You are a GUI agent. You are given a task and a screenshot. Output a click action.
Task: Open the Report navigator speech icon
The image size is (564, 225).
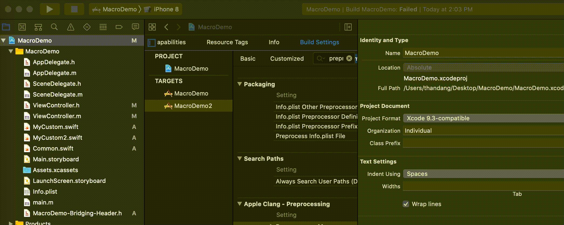coord(135,27)
